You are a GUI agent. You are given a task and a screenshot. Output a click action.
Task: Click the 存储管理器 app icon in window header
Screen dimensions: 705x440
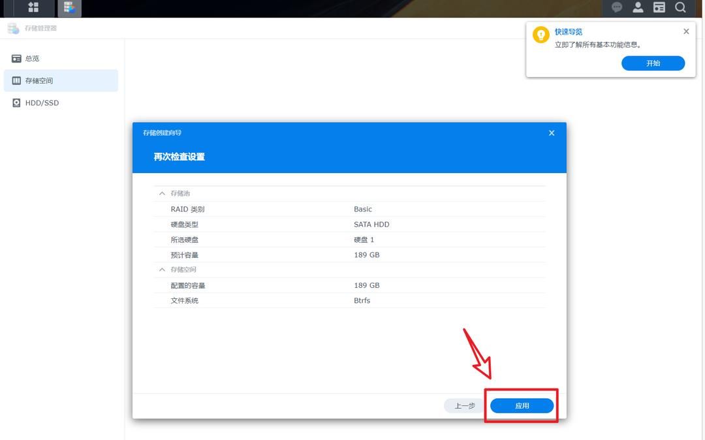(x=13, y=28)
